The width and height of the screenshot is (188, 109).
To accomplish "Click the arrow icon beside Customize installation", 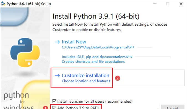I will pyautogui.click(x=57, y=76).
